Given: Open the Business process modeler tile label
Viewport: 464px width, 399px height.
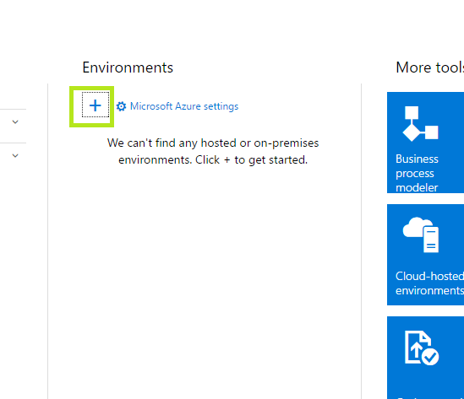Looking at the screenshot, I should click(417, 173).
